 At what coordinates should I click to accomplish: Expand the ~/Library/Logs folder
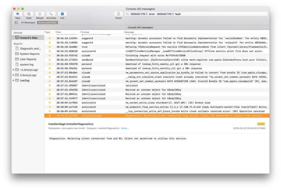pyautogui.click(x=14, y=70)
